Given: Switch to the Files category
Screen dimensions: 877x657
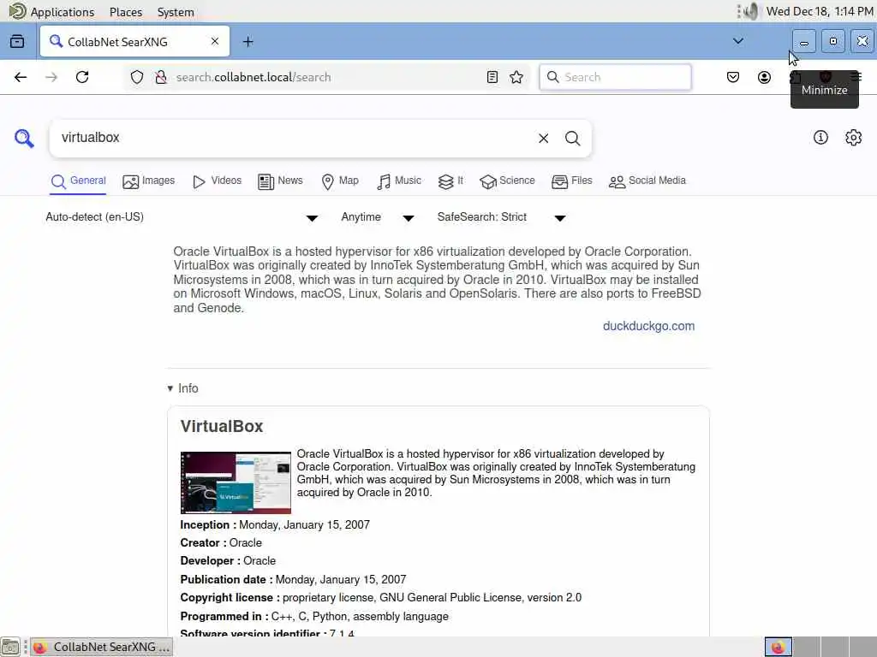Looking at the screenshot, I should (571, 181).
